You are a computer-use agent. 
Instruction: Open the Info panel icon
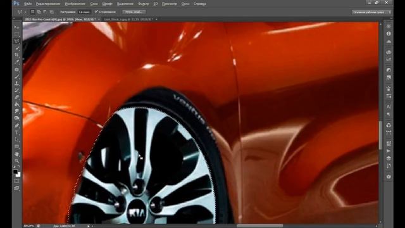click(389, 34)
